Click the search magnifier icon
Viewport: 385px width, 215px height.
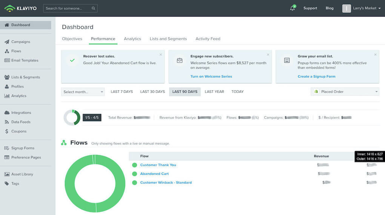(x=93, y=8)
